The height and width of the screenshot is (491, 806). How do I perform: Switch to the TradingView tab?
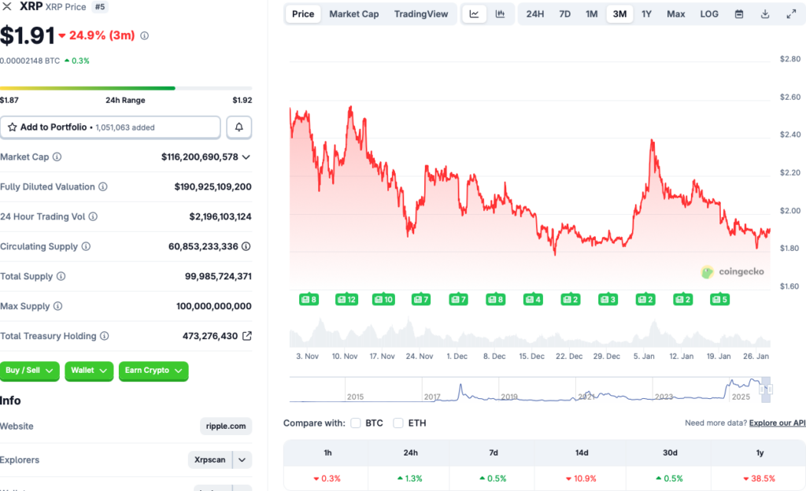point(421,14)
